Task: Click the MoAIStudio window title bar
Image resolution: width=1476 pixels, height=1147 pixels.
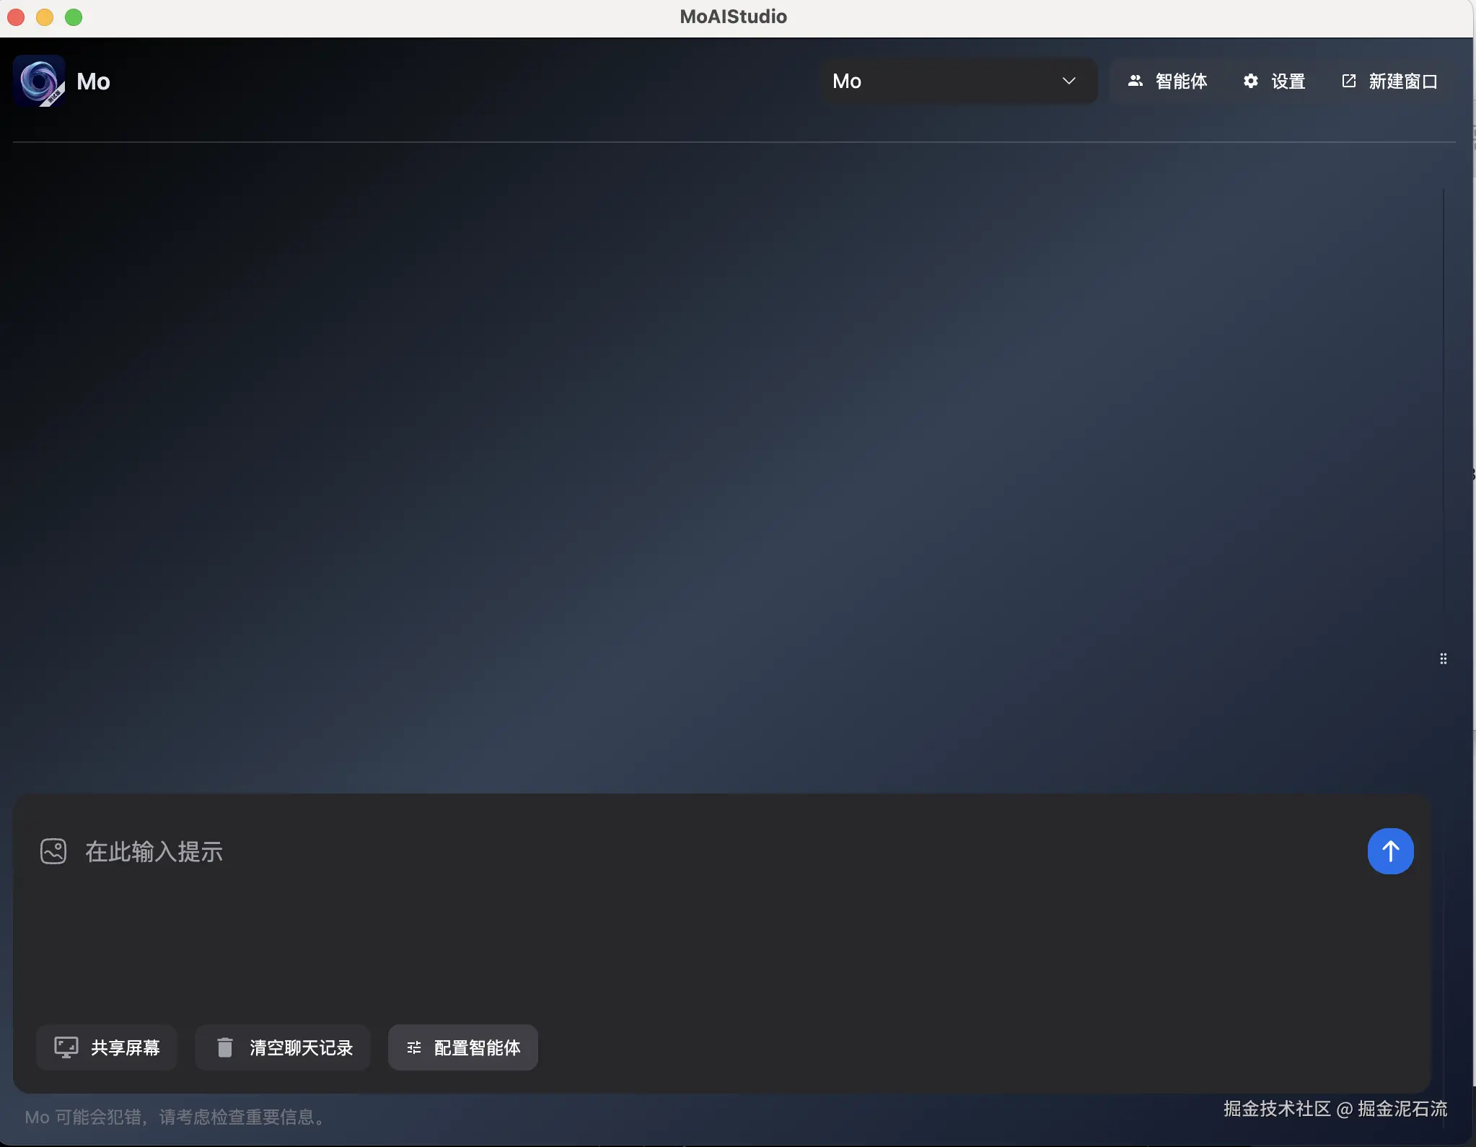Action: pyautogui.click(x=733, y=17)
